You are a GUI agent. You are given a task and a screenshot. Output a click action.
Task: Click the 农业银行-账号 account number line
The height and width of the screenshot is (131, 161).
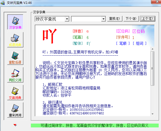pyautogui.click(x=73, y=110)
